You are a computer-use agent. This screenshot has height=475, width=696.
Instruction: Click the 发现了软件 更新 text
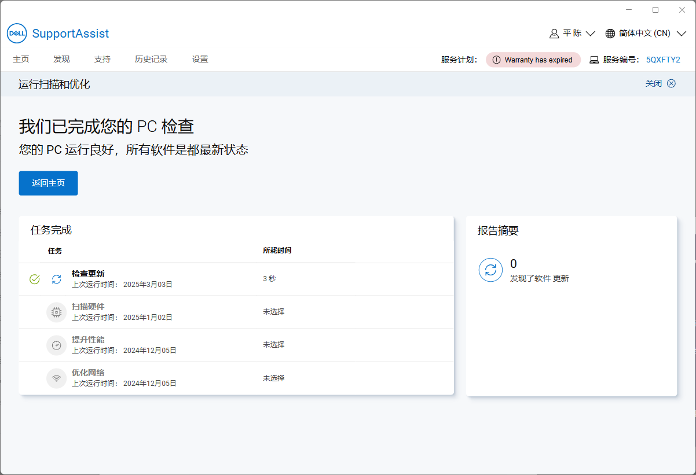[x=540, y=278]
